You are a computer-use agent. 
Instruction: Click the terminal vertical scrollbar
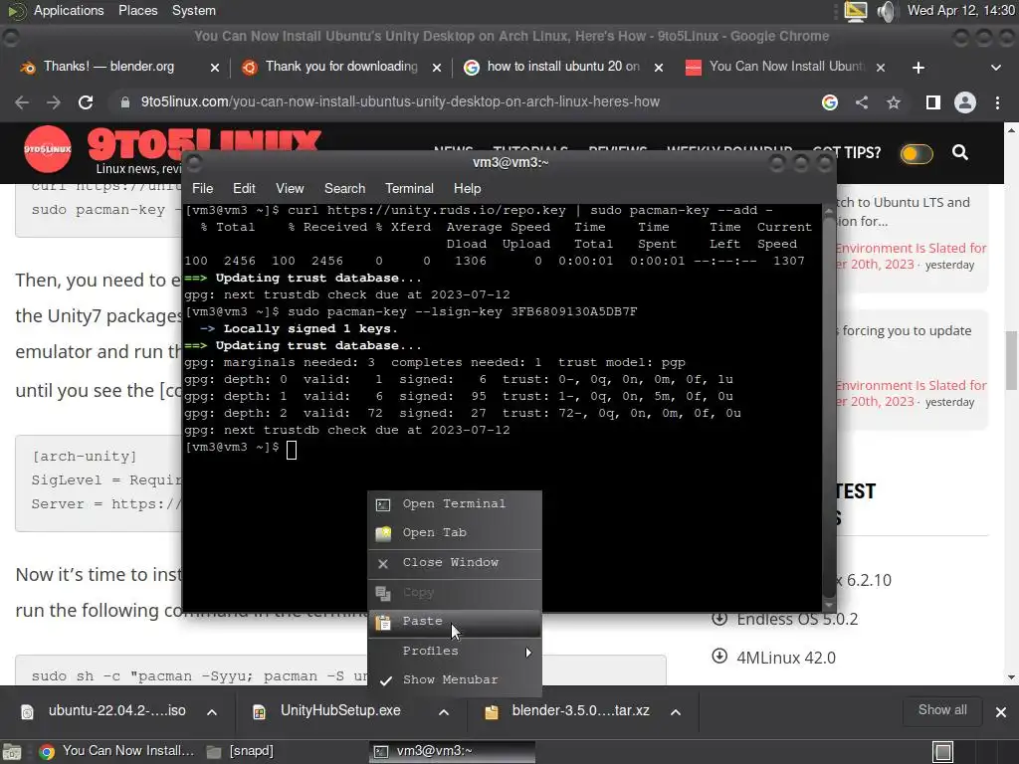(x=828, y=408)
